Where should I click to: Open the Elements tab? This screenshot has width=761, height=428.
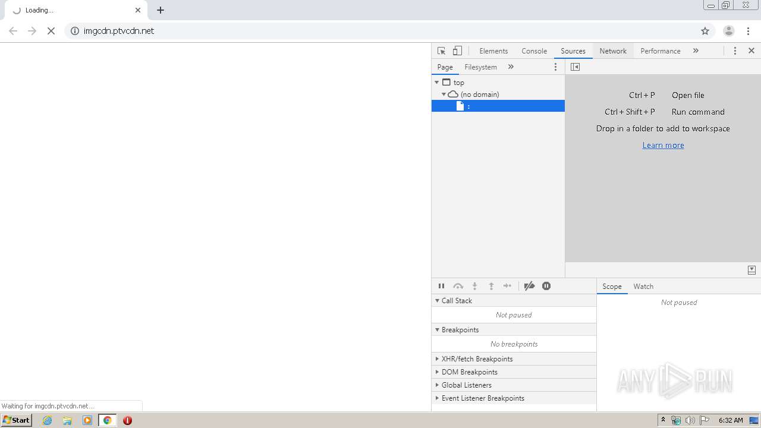click(x=493, y=51)
